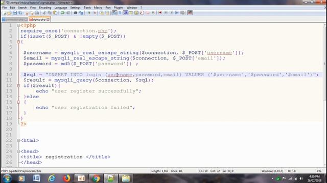
Task: Click line number 11 in margin
Action: point(9,80)
